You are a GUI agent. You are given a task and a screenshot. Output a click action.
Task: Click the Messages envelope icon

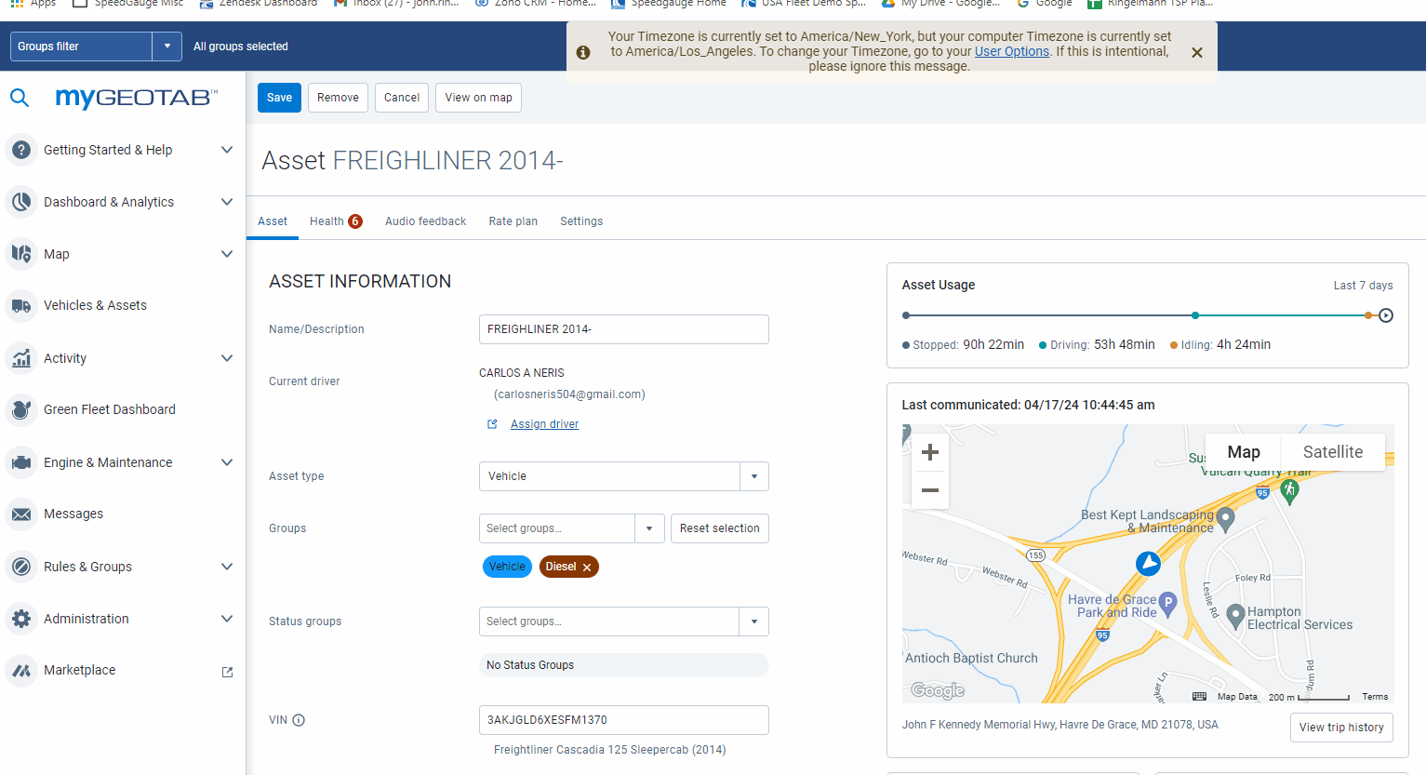pyautogui.click(x=21, y=514)
